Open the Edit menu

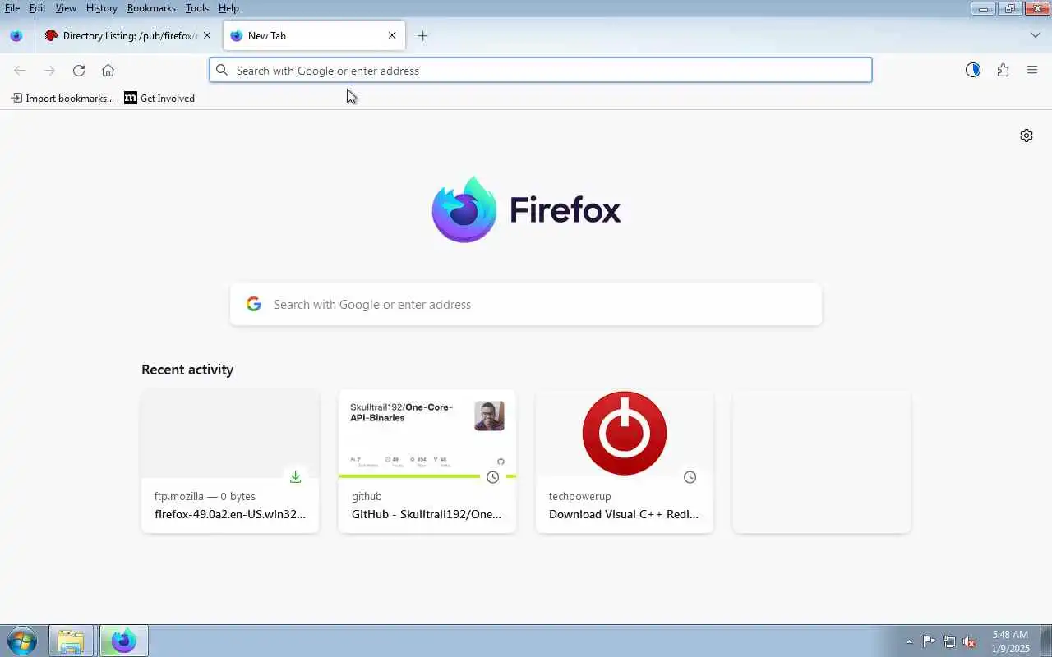click(x=38, y=8)
